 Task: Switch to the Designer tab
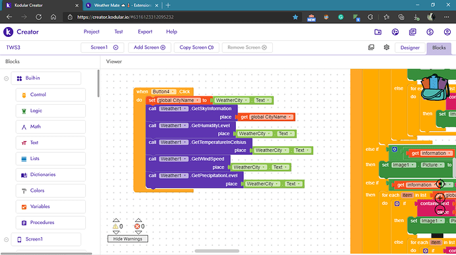410,48
